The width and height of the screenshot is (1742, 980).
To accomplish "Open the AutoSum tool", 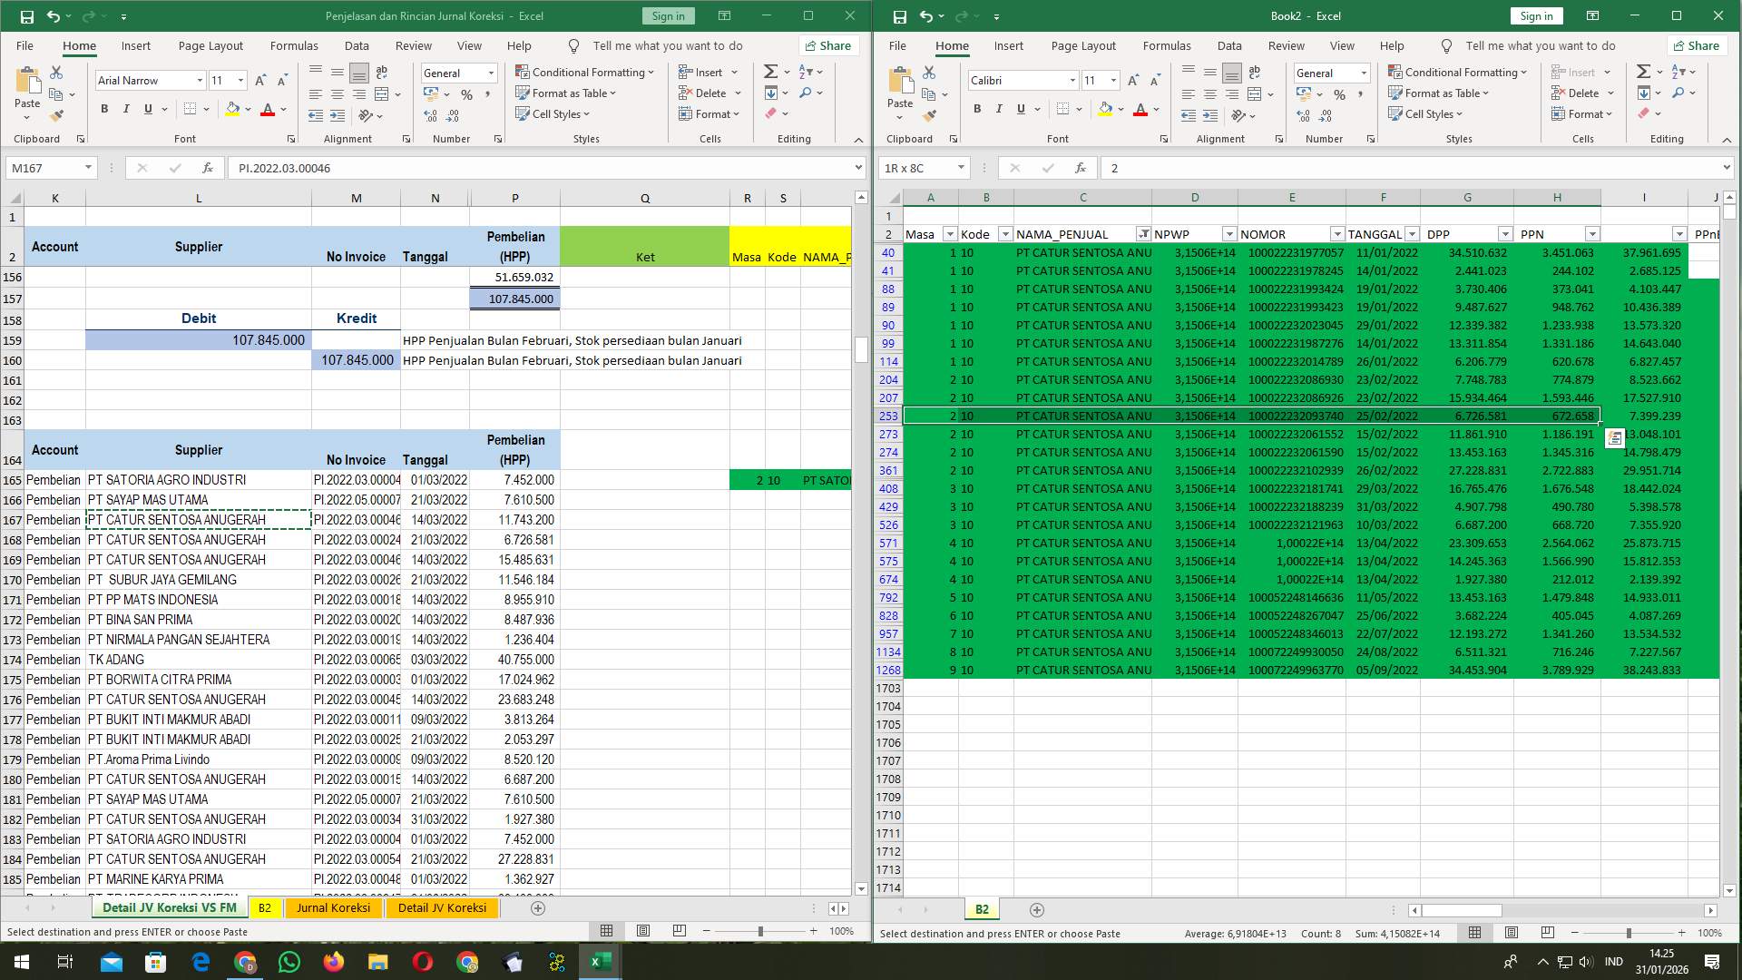I will [769, 70].
